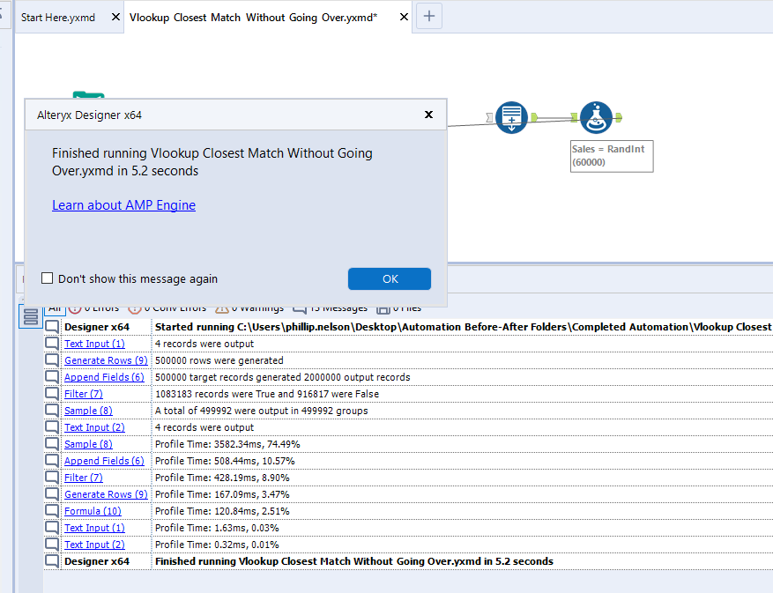This screenshot has height=593, width=773.
Task: Select the Formula tool on canvas
Action: click(x=597, y=117)
